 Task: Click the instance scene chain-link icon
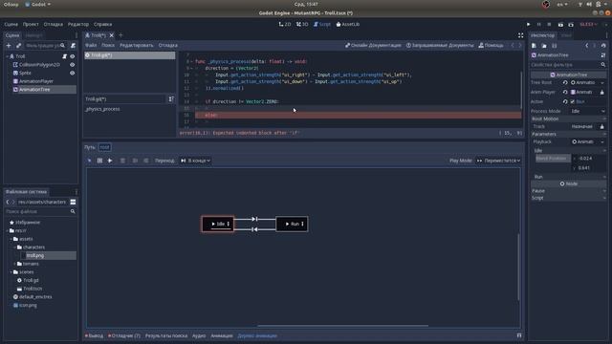pyautogui.click(x=18, y=46)
